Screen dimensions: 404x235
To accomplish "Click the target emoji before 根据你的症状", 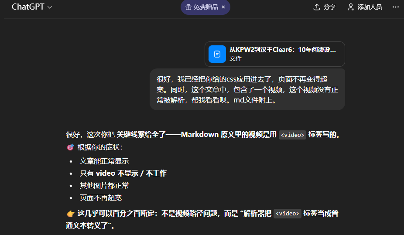I will point(70,147).
